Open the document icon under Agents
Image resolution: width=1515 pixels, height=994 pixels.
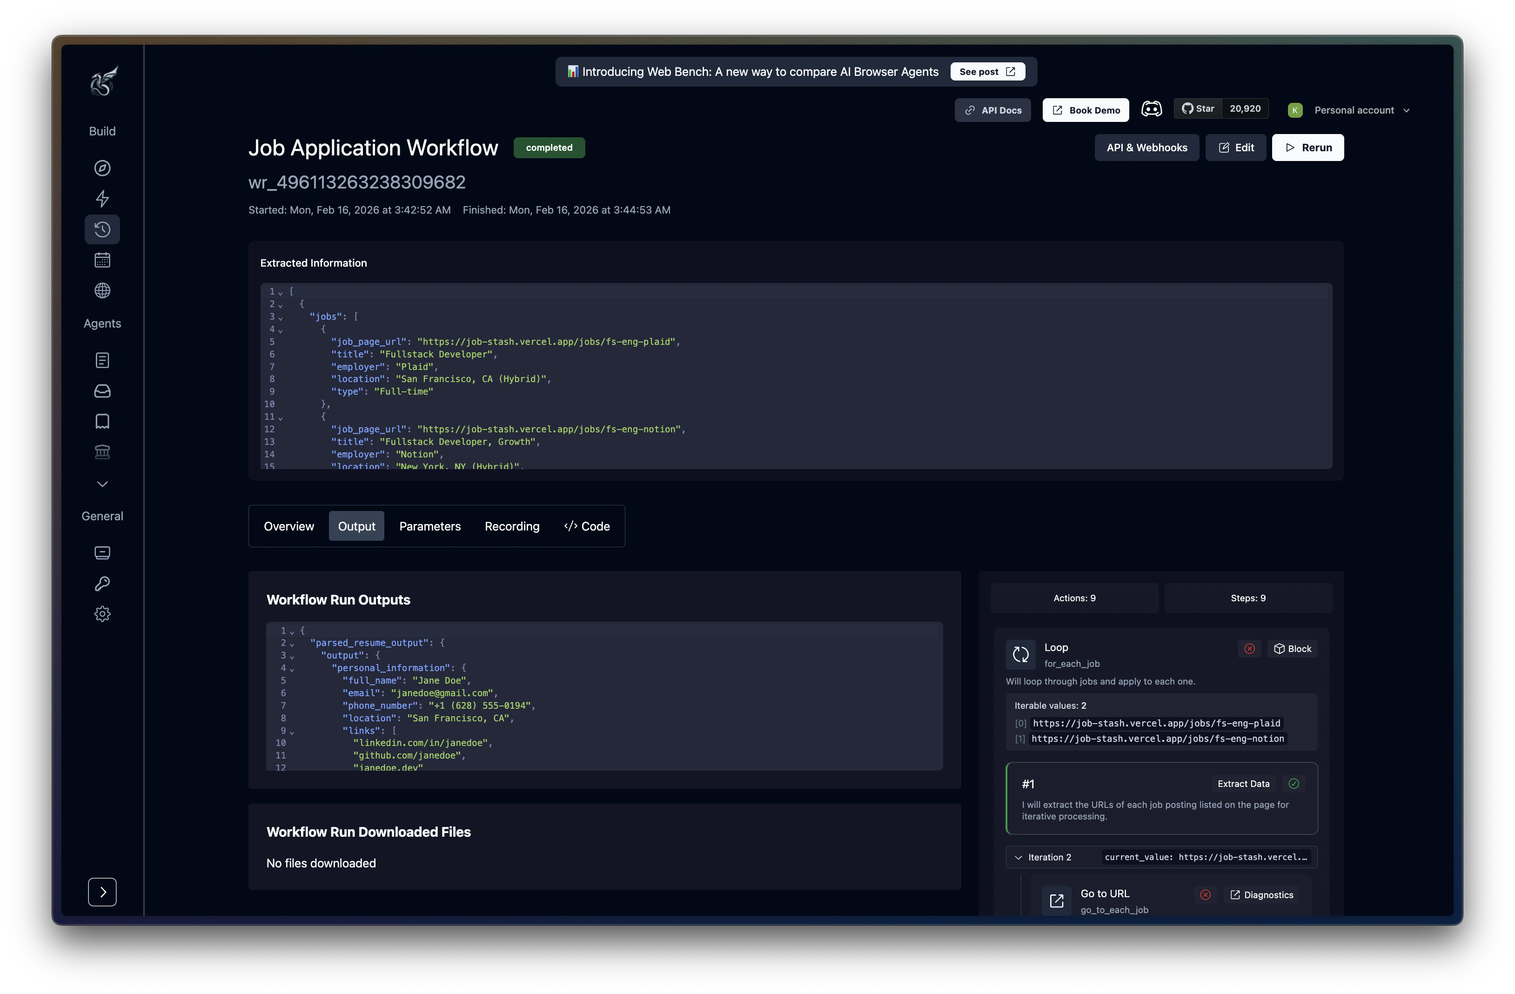coord(102,360)
